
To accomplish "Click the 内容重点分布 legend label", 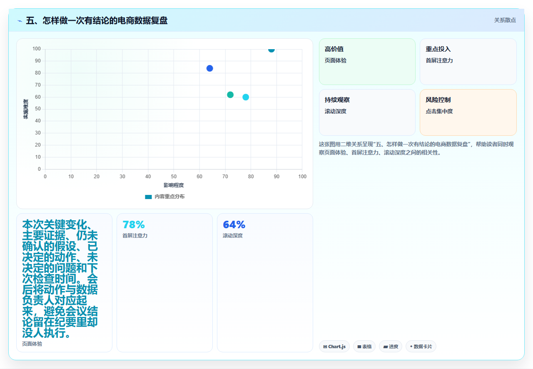I will tap(169, 197).
